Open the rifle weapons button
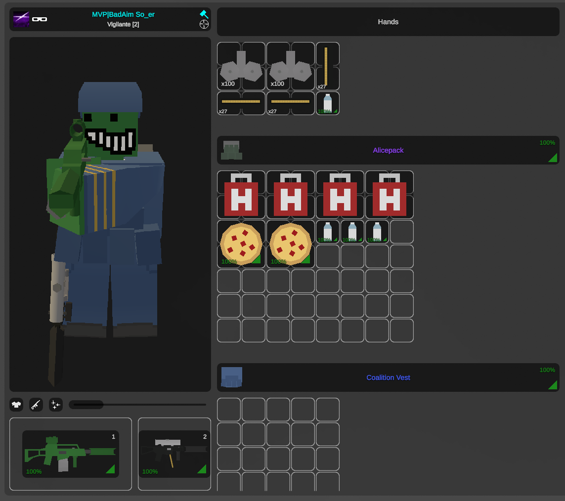 coord(36,405)
